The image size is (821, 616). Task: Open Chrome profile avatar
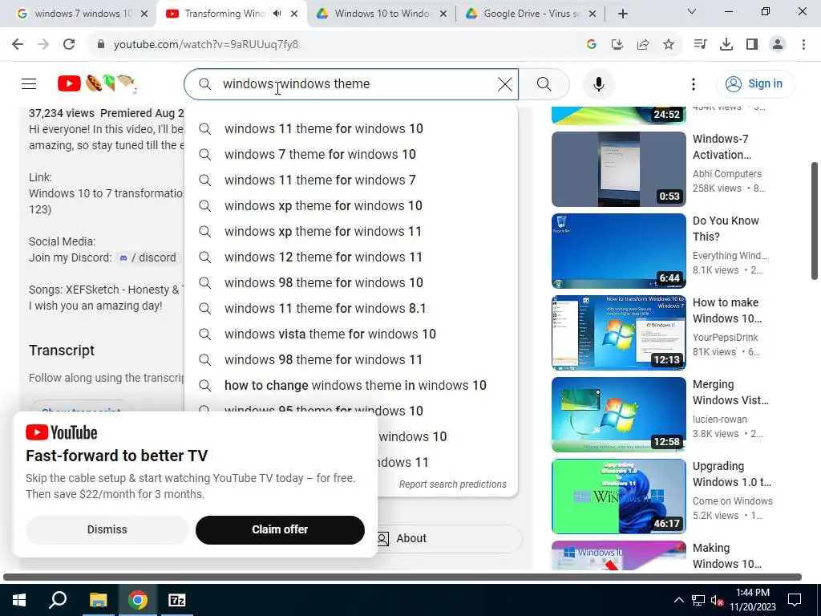coord(778,45)
